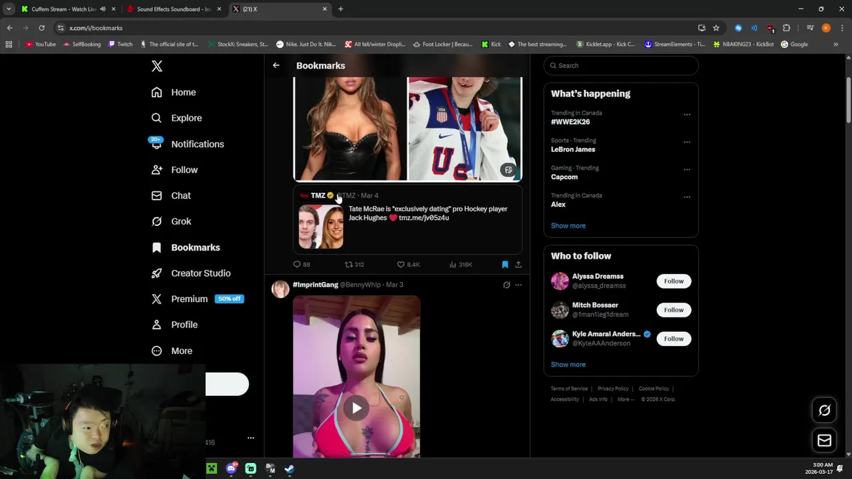Like the post with 8.4K likes
Viewport: 852px width, 479px height.
click(401, 264)
